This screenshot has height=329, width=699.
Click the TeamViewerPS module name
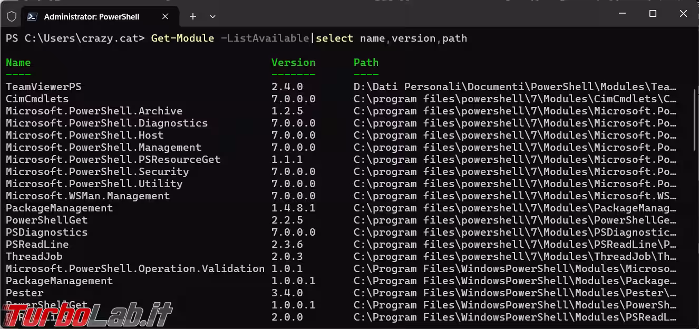point(43,86)
